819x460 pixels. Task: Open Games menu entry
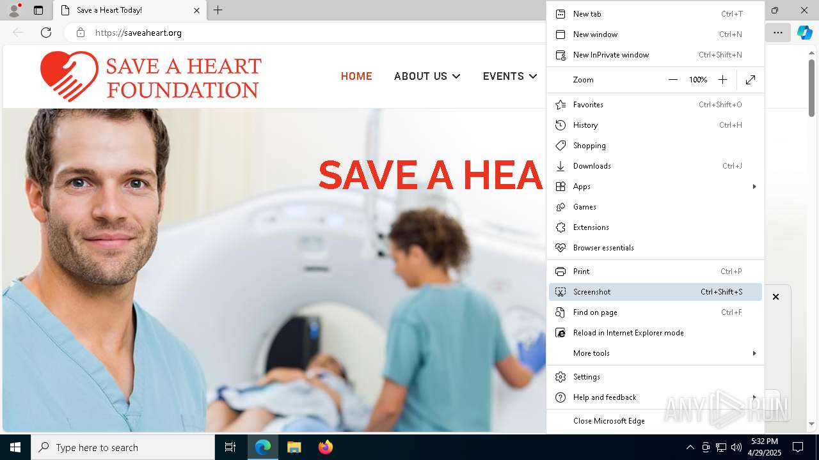coord(655,207)
